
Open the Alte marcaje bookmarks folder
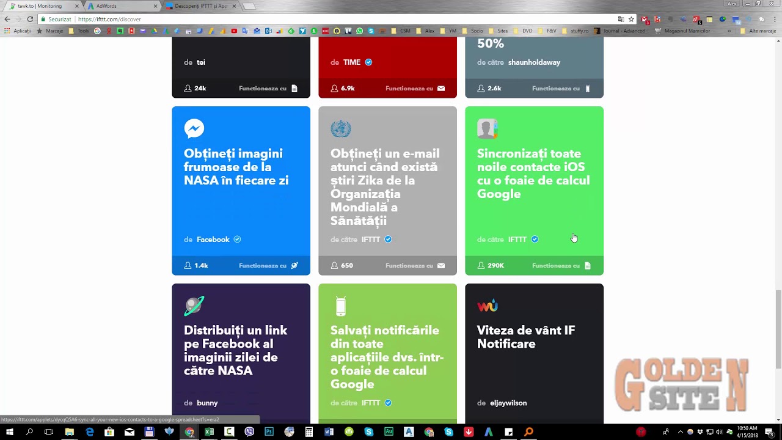pos(758,31)
